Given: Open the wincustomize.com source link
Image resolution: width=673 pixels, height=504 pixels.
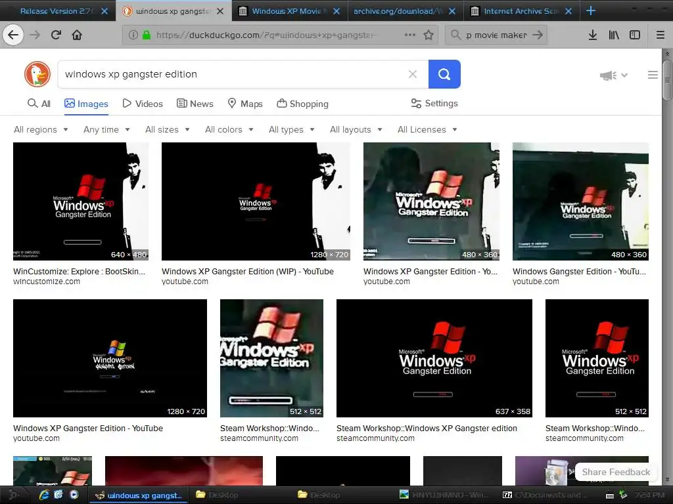Looking at the screenshot, I should pos(47,282).
